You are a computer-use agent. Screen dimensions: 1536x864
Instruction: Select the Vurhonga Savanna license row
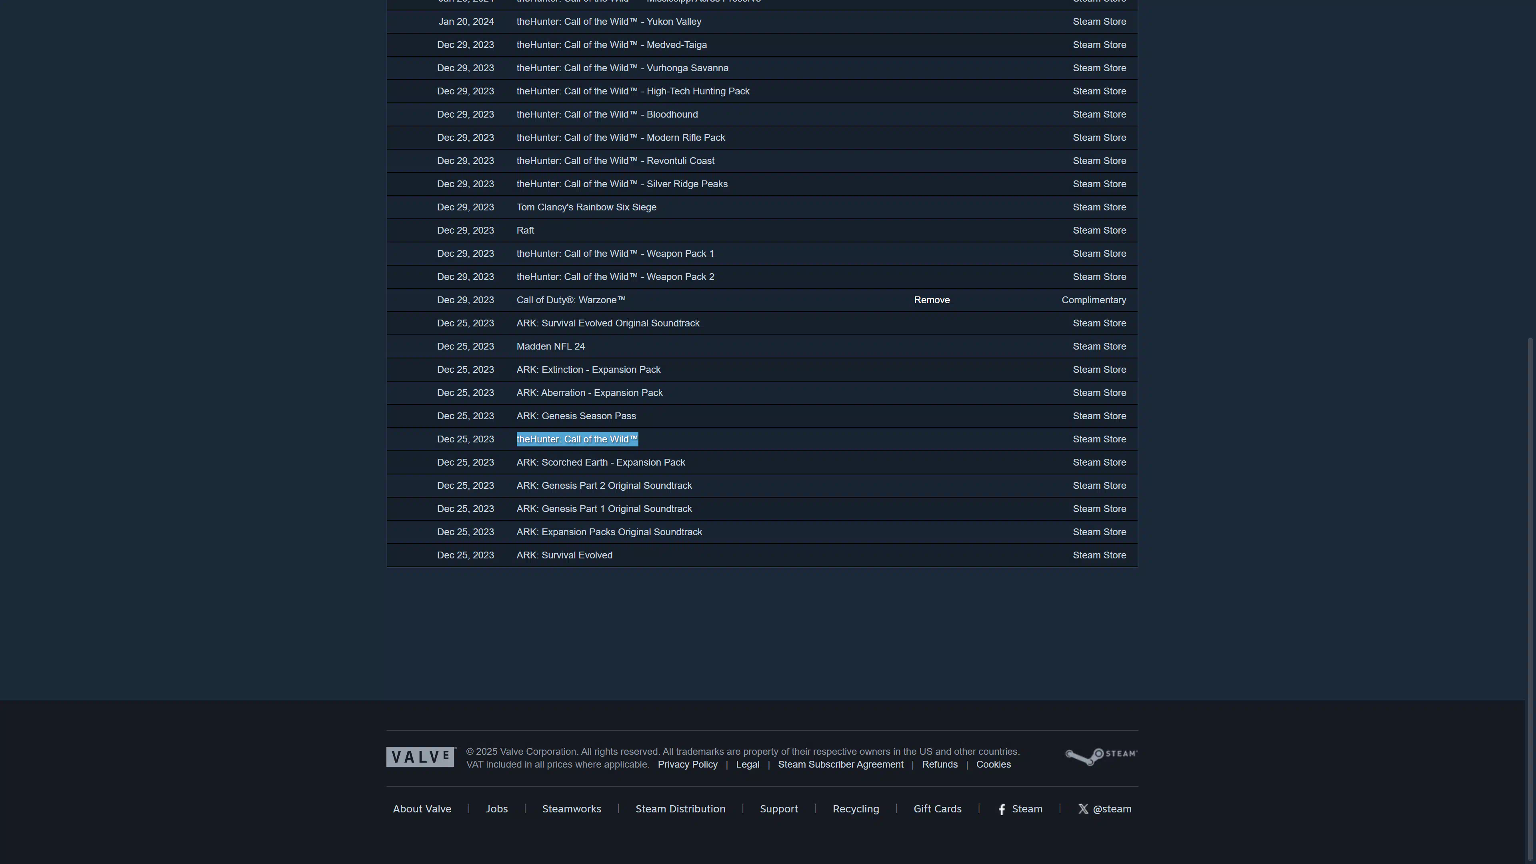click(x=762, y=68)
